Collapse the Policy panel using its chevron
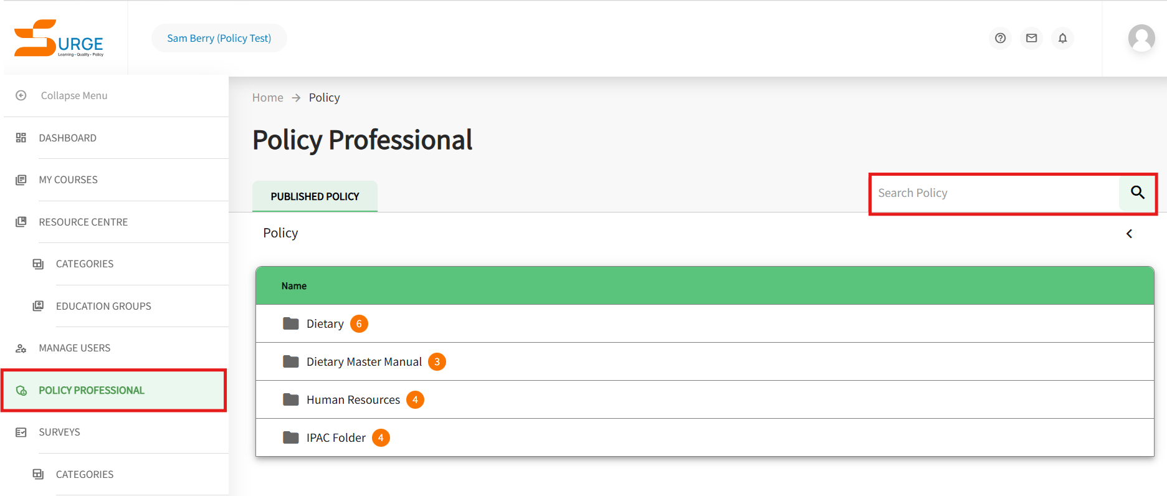Image resolution: width=1167 pixels, height=496 pixels. click(1129, 234)
